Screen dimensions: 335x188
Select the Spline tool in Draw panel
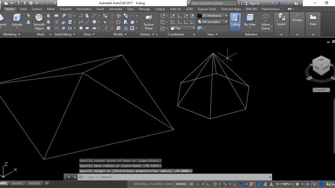click(81, 22)
